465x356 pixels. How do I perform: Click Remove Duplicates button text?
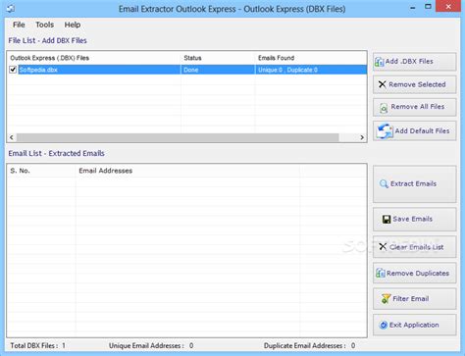click(418, 273)
